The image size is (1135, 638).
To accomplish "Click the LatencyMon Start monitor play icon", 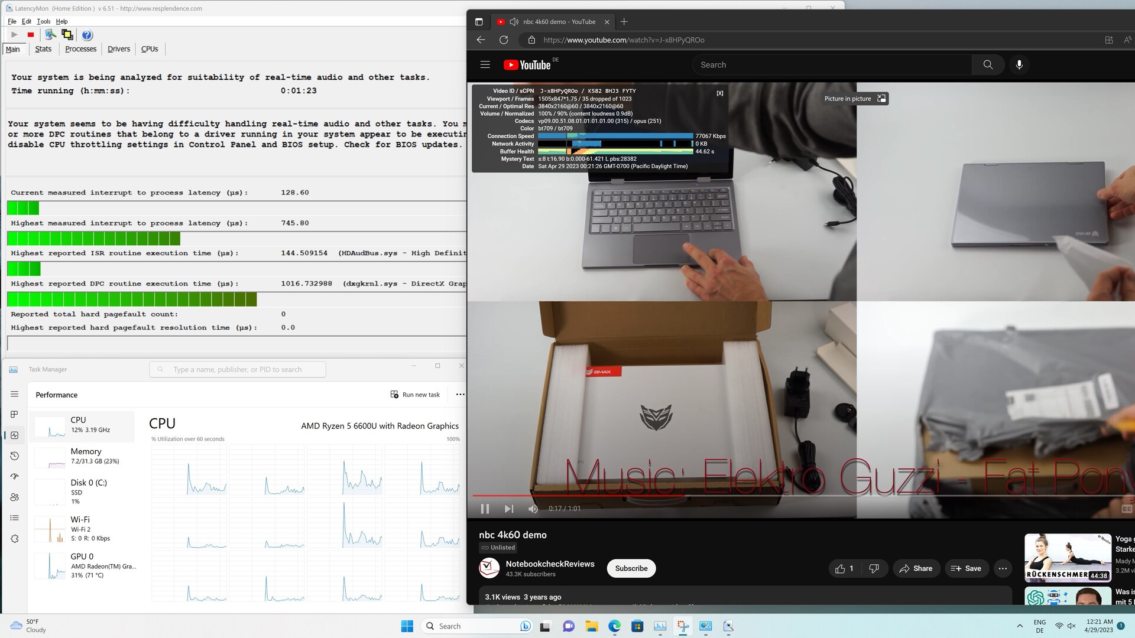I will [x=14, y=35].
